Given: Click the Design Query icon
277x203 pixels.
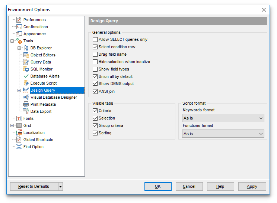Looking at the screenshot, I should (x=26, y=90).
